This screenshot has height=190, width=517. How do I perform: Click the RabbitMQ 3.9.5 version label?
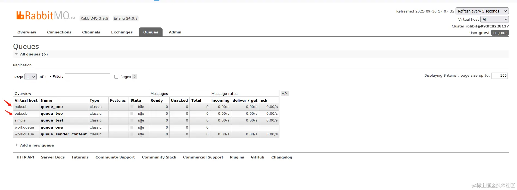[94, 18]
